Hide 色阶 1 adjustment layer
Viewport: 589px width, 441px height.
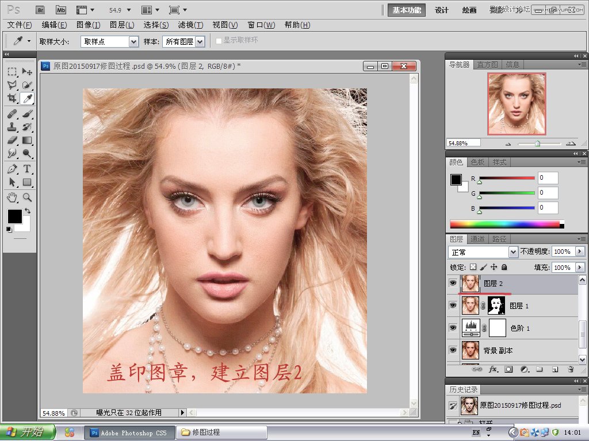point(453,328)
